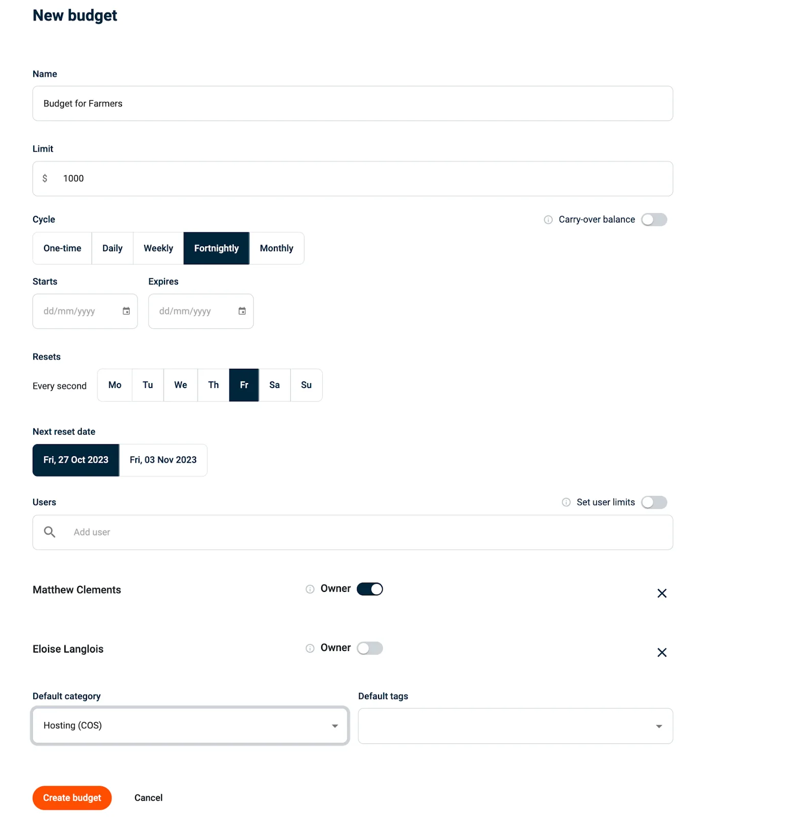The height and width of the screenshot is (817, 802).
Task: Click the Carry-over balance label
Action: tap(597, 220)
